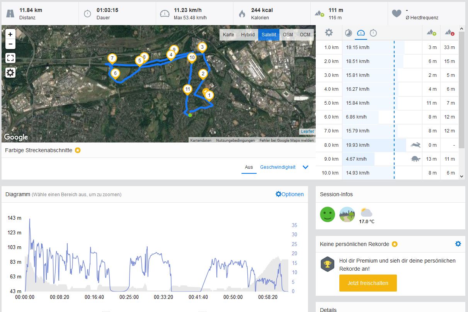Open personal records settings gear
Screen dimensions: 468x312
pyautogui.click(x=458, y=244)
